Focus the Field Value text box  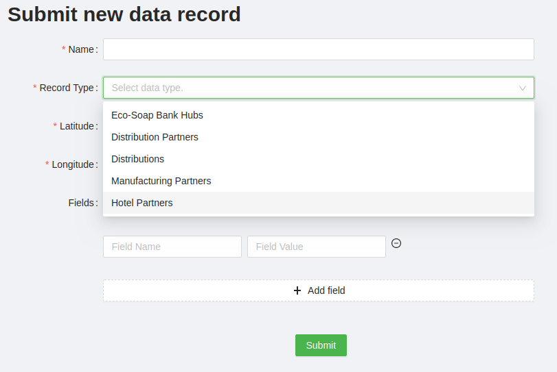click(317, 247)
